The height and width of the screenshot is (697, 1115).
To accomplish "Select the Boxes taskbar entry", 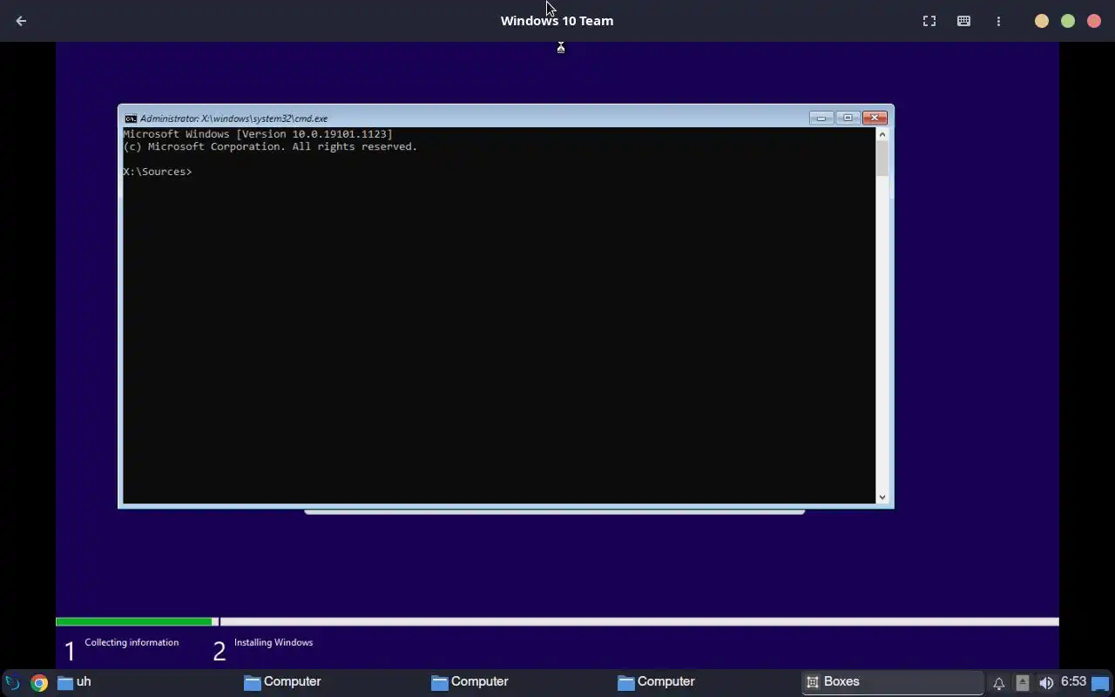I will (x=892, y=682).
